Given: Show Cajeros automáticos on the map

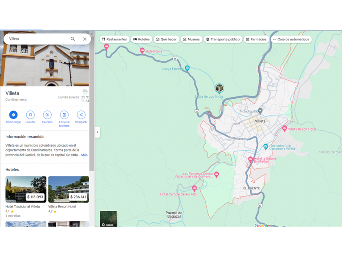Looking at the screenshot, I should (x=291, y=40).
